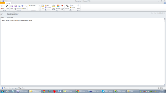Click the Save icon in quick access toolbar
Screen dimensions: 166x93
click(3, 1)
